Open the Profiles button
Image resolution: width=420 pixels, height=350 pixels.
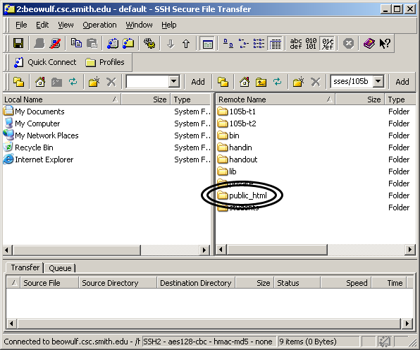(105, 62)
